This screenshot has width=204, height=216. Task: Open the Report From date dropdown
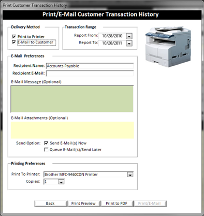(129, 36)
